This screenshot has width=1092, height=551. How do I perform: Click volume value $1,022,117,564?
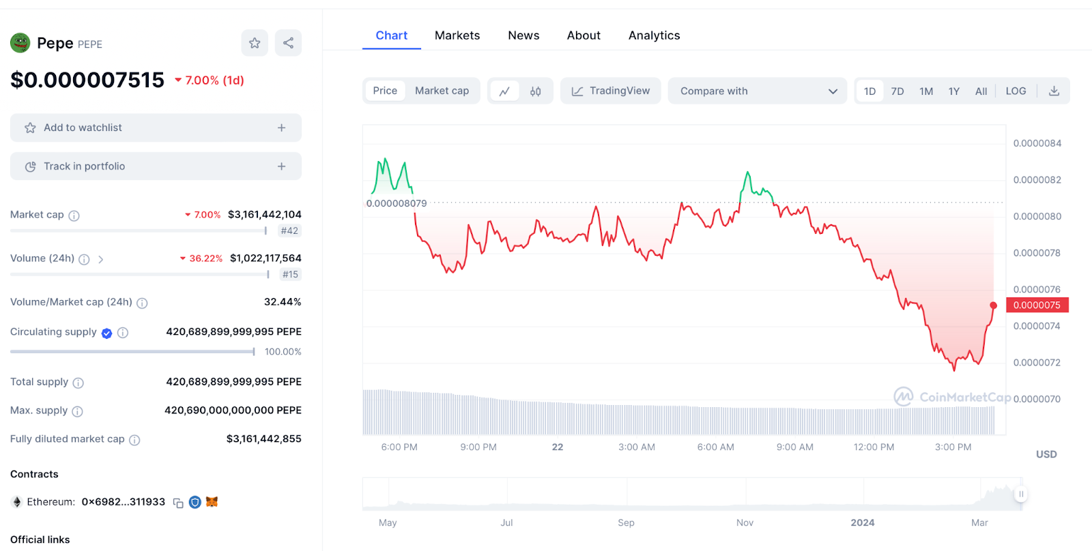[265, 258]
